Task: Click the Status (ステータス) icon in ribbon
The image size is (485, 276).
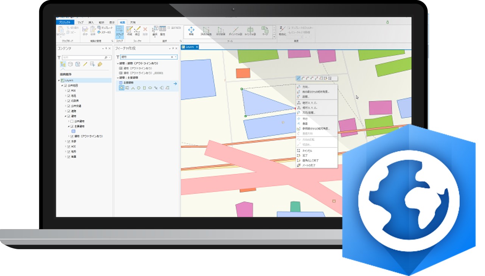Action: pyautogui.click(x=99, y=33)
